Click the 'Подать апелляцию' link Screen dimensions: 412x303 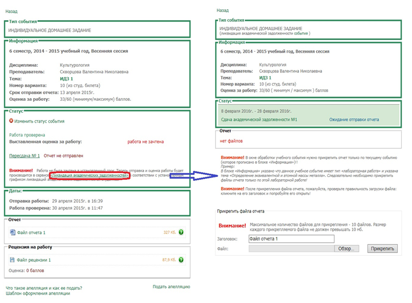pyautogui.click(x=171, y=287)
